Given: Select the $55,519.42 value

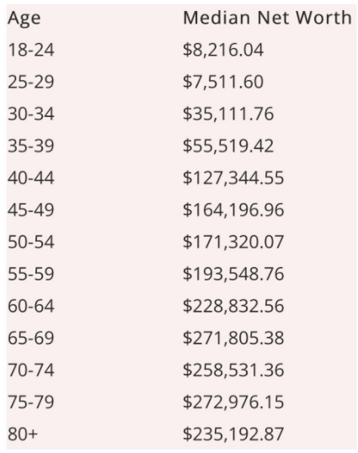Looking at the screenshot, I should (228, 146).
